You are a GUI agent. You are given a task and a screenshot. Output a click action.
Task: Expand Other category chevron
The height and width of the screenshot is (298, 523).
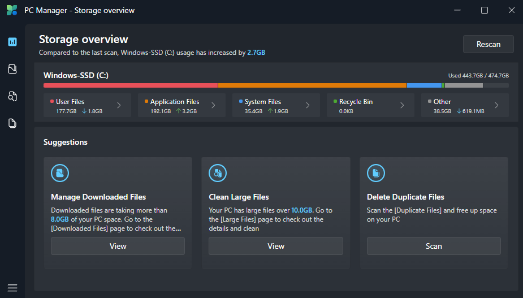click(x=496, y=105)
